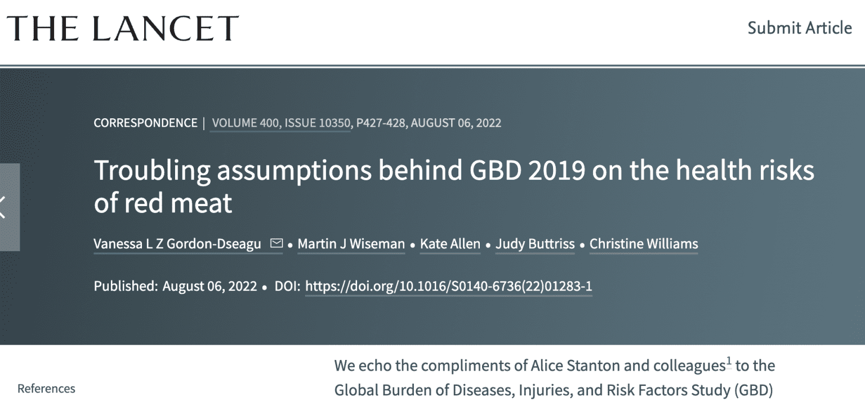Click the Submit Article link
The height and width of the screenshot is (405, 865).
(x=800, y=28)
